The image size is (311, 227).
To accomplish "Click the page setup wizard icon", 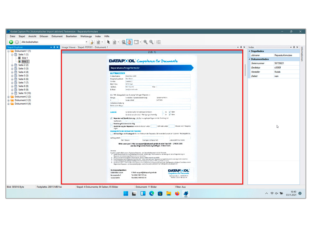I will [91, 42].
